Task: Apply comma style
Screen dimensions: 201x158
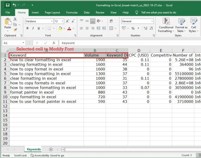Action: (138, 28)
